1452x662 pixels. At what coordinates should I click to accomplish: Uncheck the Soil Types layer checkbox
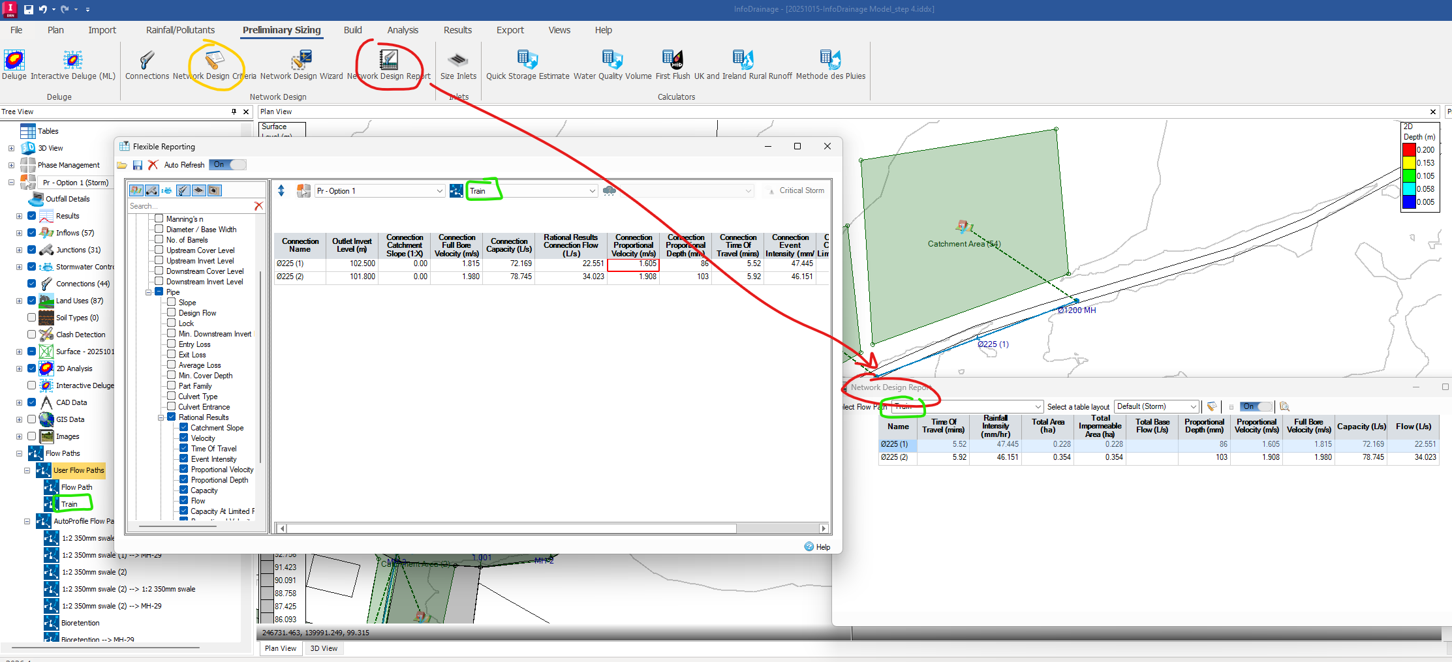pyautogui.click(x=31, y=318)
